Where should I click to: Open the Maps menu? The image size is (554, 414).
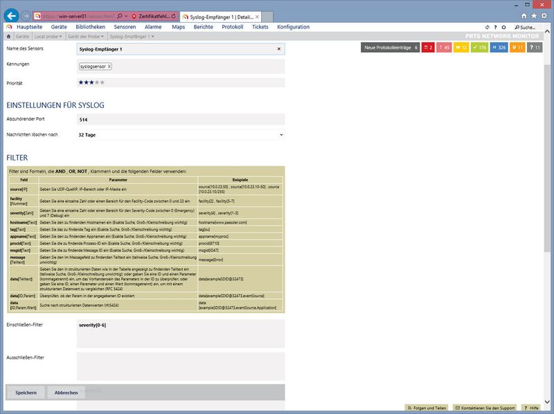pyautogui.click(x=178, y=27)
